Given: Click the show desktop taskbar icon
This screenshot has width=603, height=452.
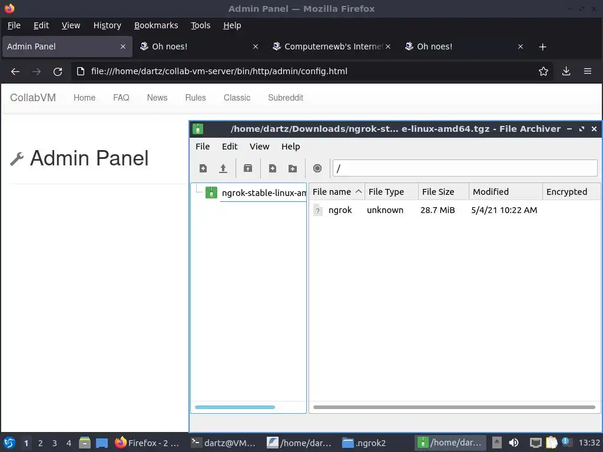Looking at the screenshot, I should [x=102, y=443].
